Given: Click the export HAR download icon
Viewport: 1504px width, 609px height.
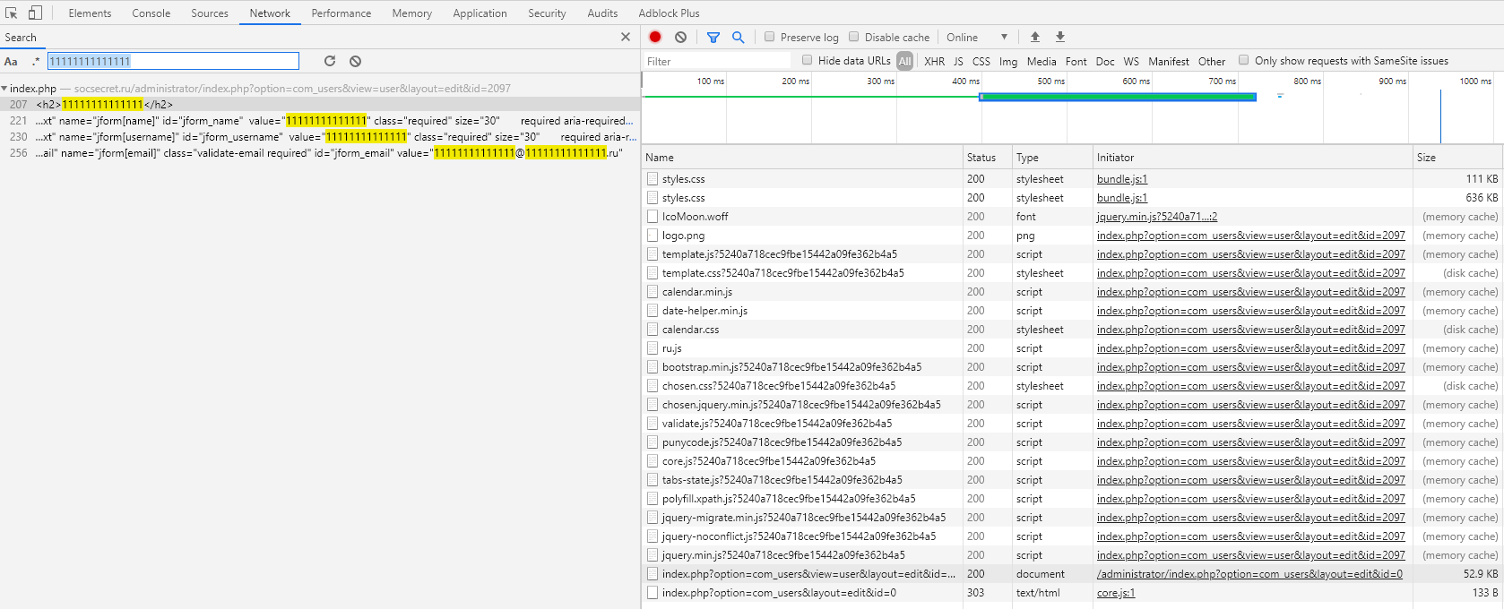Looking at the screenshot, I should pos(1060,37).
